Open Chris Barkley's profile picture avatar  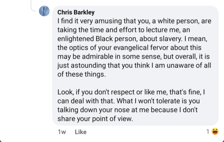coord(44,11)
